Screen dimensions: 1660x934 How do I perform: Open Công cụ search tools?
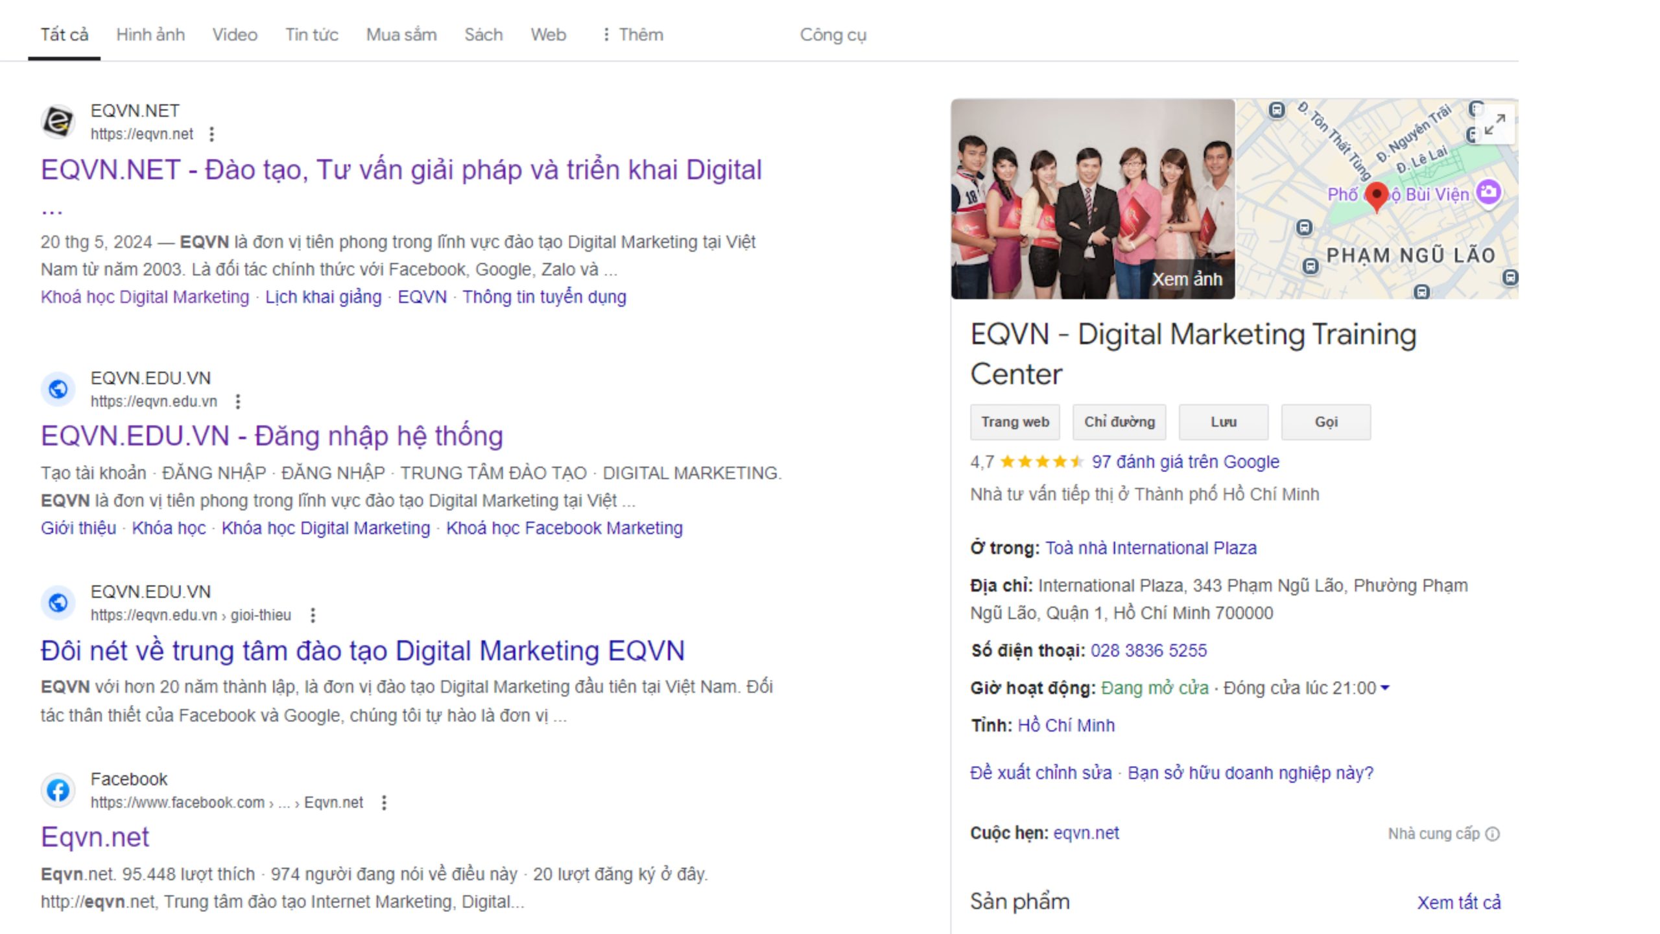[x=833, y=34]
